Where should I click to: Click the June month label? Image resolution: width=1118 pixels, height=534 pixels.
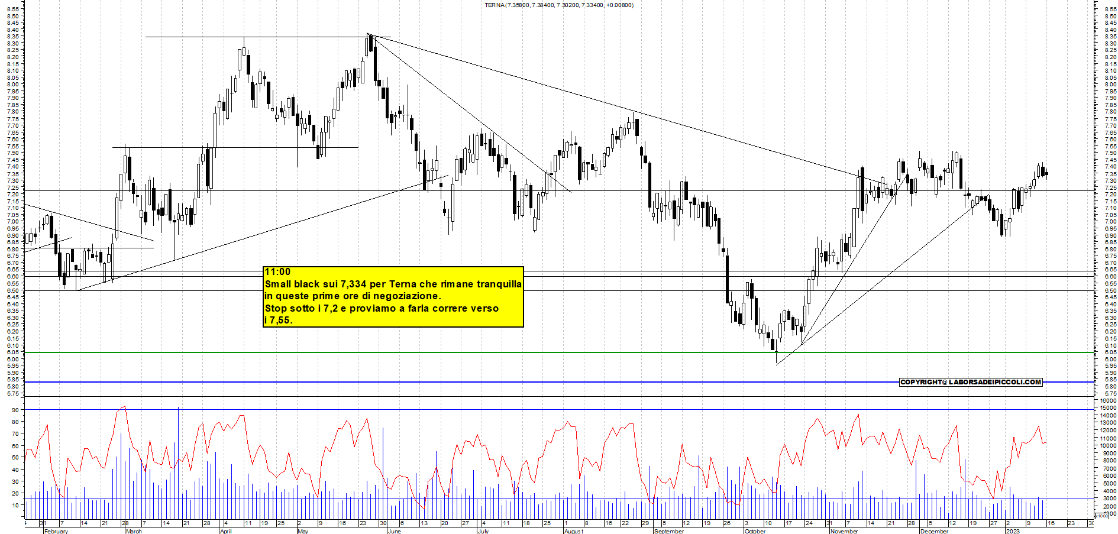[x=394, y=531]
